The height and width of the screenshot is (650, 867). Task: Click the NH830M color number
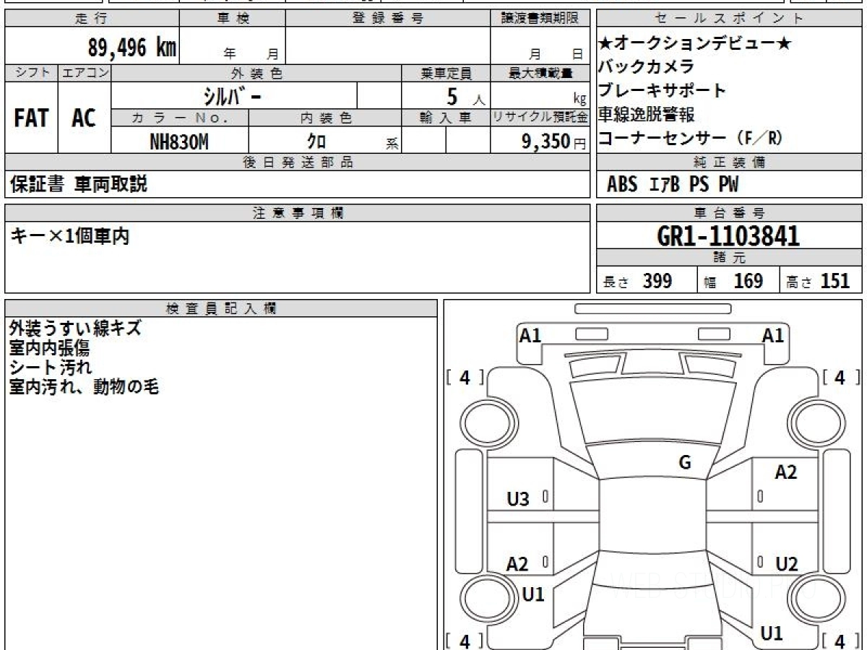179,142
